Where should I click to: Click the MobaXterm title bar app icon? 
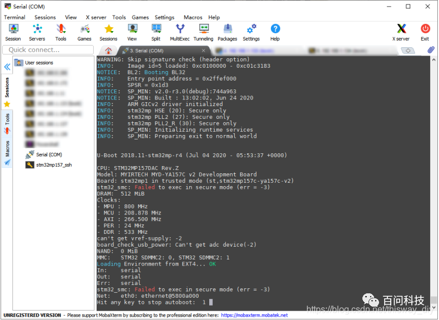(8, 7)
